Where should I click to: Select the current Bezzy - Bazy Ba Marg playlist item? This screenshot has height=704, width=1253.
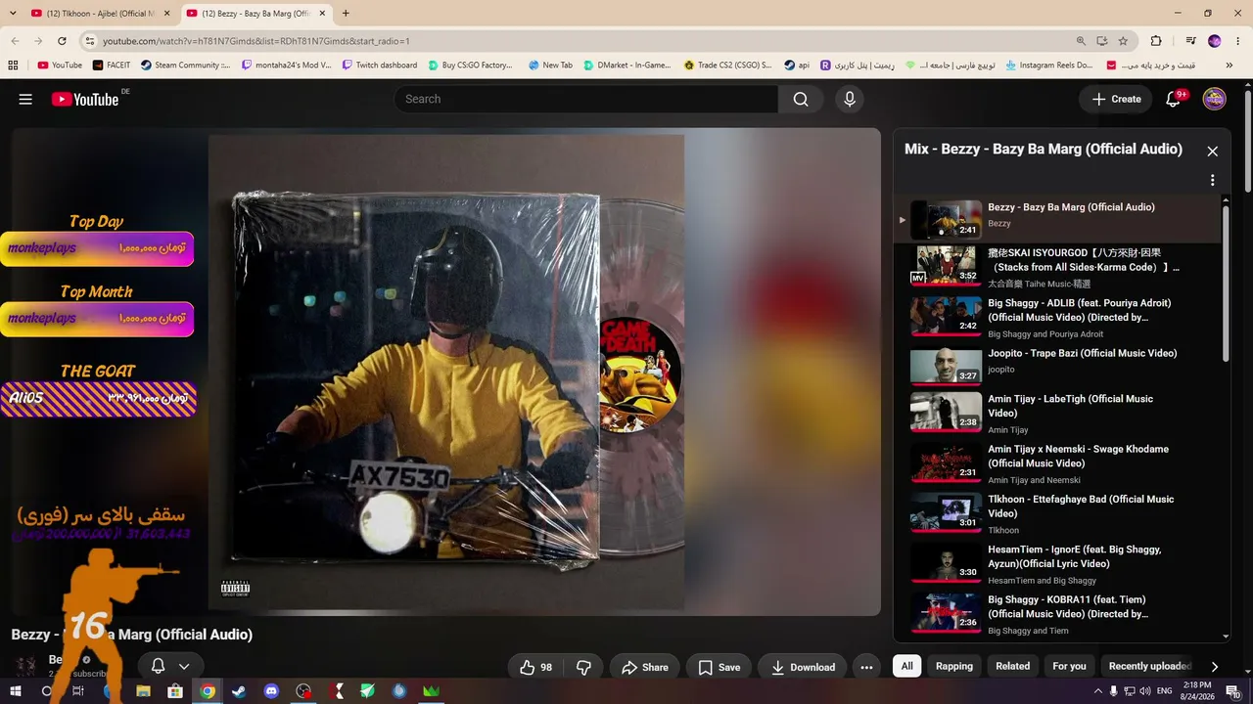coord(1058,220)
